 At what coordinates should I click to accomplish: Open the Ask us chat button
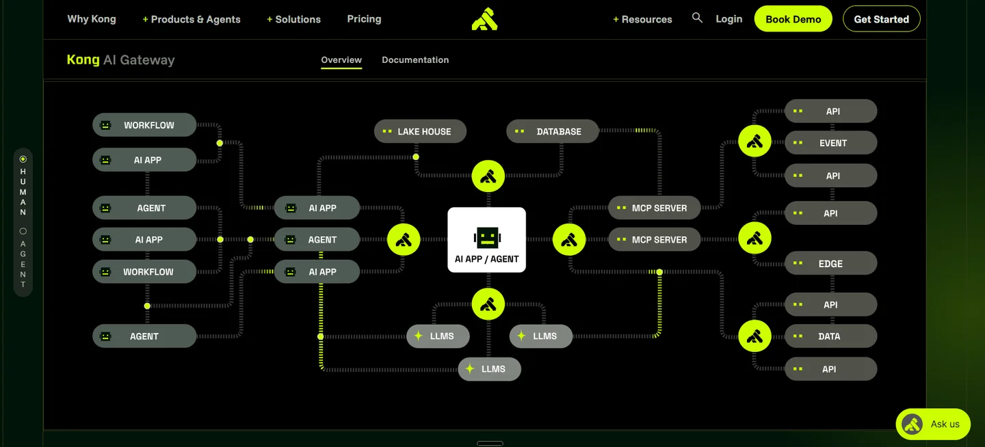tap(933, 424)
